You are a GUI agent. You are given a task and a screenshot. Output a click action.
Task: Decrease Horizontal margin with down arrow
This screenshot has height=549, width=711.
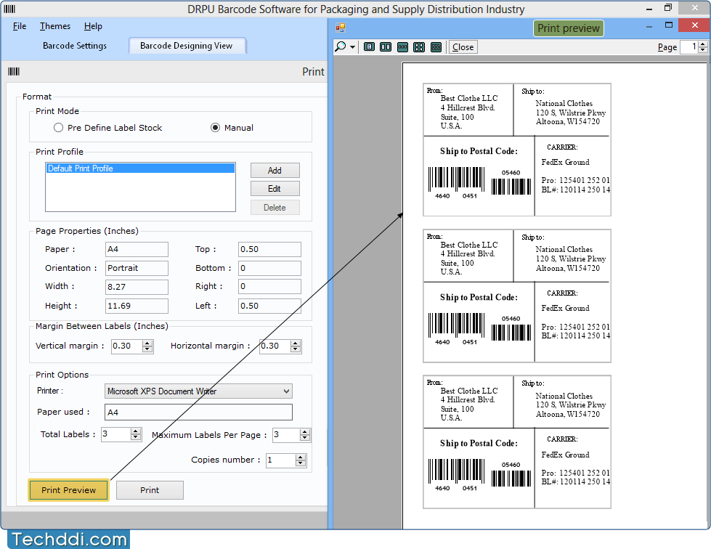click(296, 349)
